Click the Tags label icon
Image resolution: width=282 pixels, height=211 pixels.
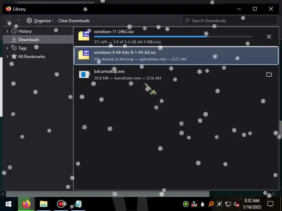click(x=14, y=48)
